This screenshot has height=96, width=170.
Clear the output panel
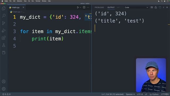pyautogui.click(x=152, y=7)
